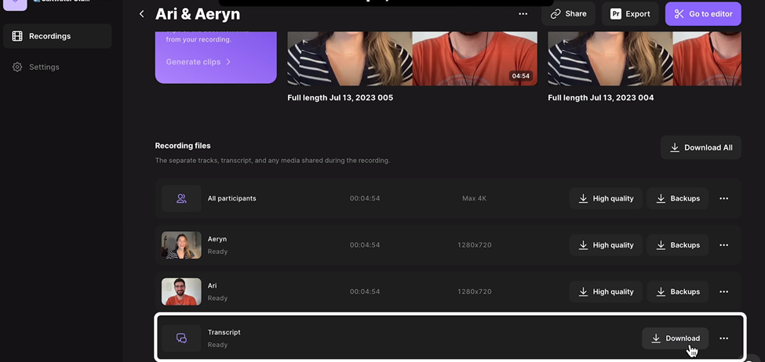Download Backups for Ari

point(678,291)
